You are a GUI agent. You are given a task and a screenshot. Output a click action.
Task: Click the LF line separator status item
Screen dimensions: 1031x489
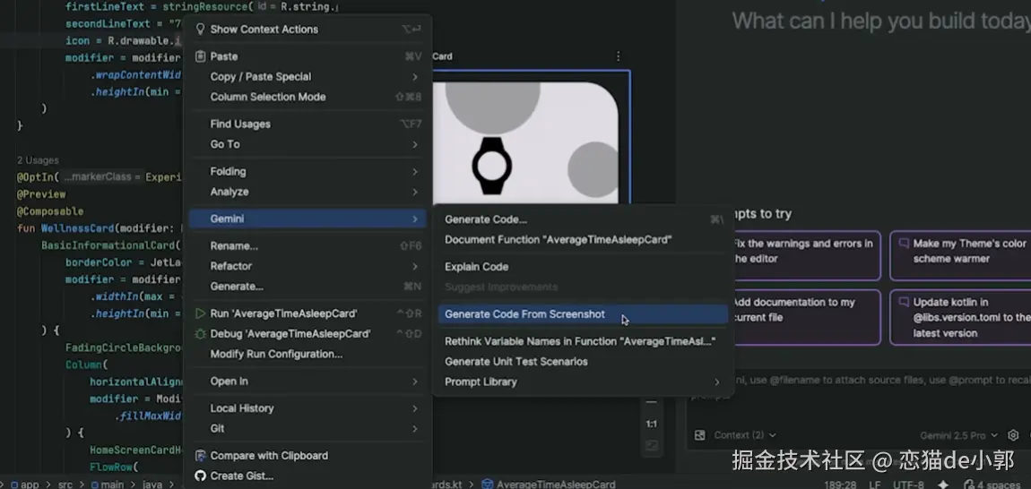point(874,485)
